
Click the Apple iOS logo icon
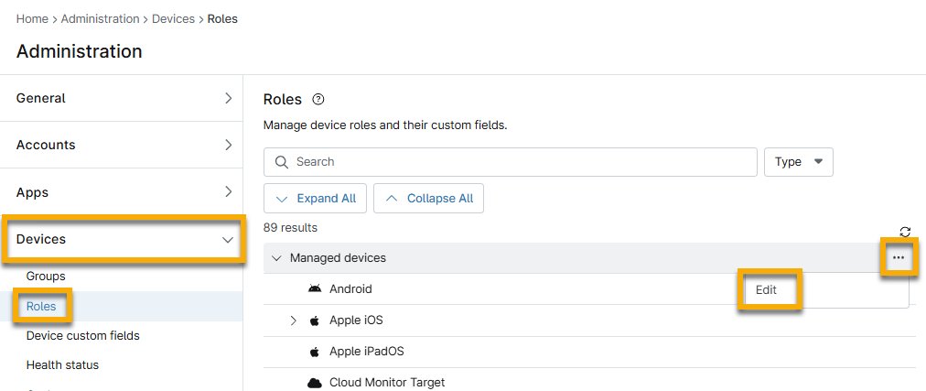point(315,320)
